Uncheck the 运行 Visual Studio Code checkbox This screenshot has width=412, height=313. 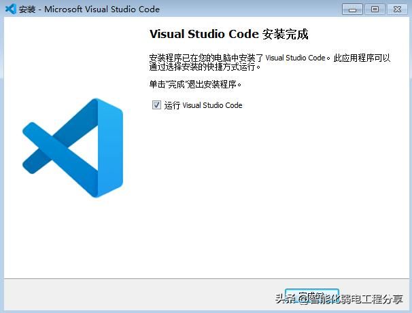(x=156, y=105)
